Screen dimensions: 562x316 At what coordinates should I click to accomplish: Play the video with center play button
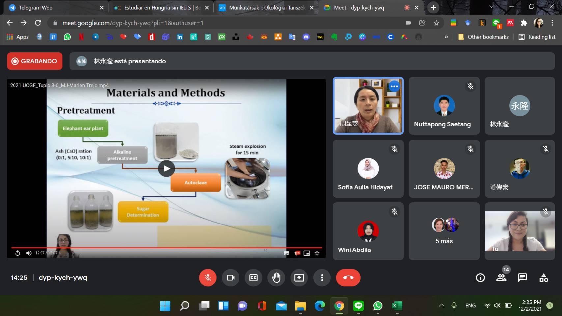(166, 169)
